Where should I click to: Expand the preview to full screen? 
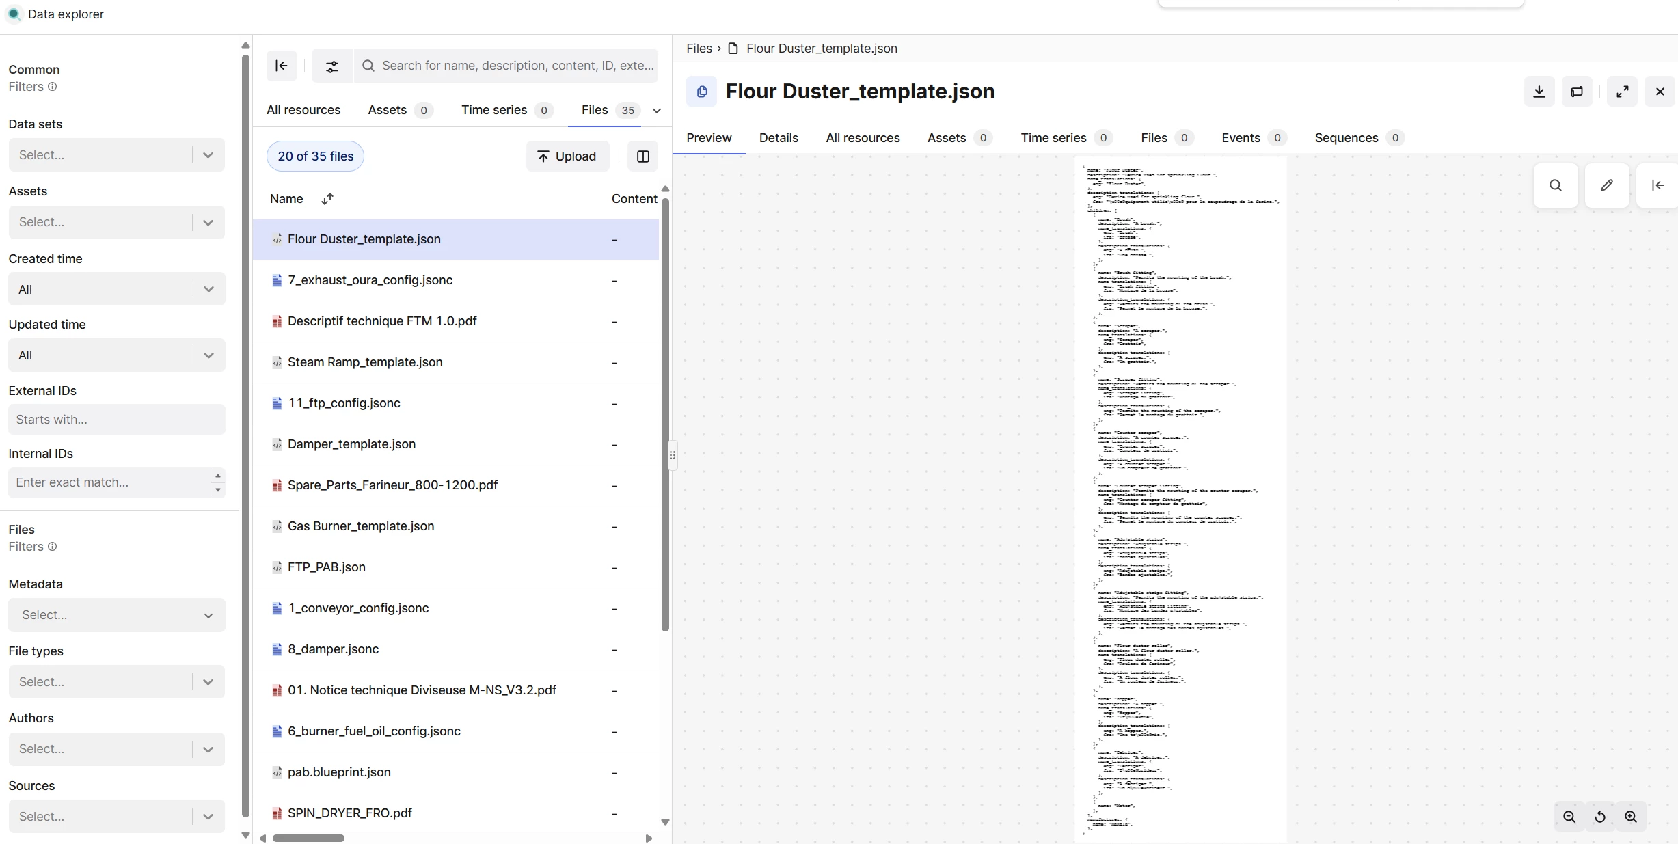tap(1622, 92)
